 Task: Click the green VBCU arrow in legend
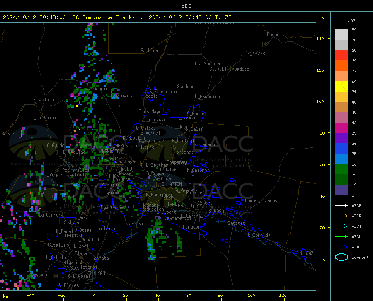click(342, 237)
